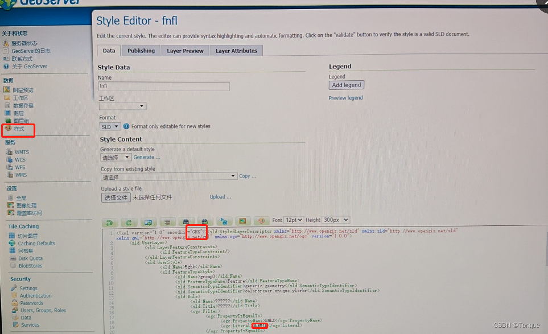Switch to the Layer Attributes tab
The width and height of the screenshot is (548, 334).
(x=236, y=51)
